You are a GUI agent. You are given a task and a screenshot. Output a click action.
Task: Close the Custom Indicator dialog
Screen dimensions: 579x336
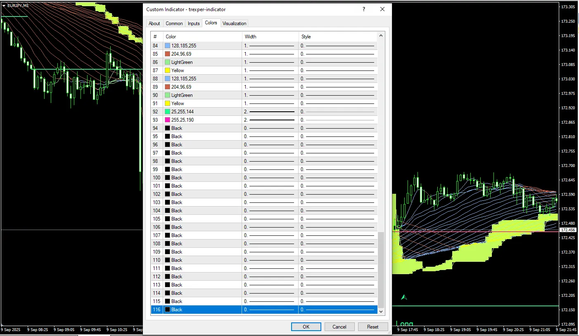coord(382,9)
